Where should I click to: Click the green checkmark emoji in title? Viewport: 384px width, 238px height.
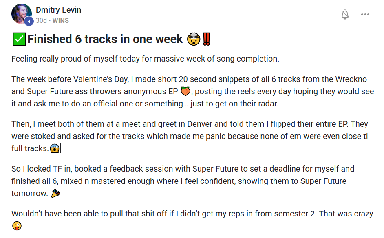click(x=18, y=39)
